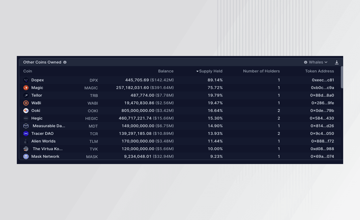Open token address 0x584...430

click(322, 118)
